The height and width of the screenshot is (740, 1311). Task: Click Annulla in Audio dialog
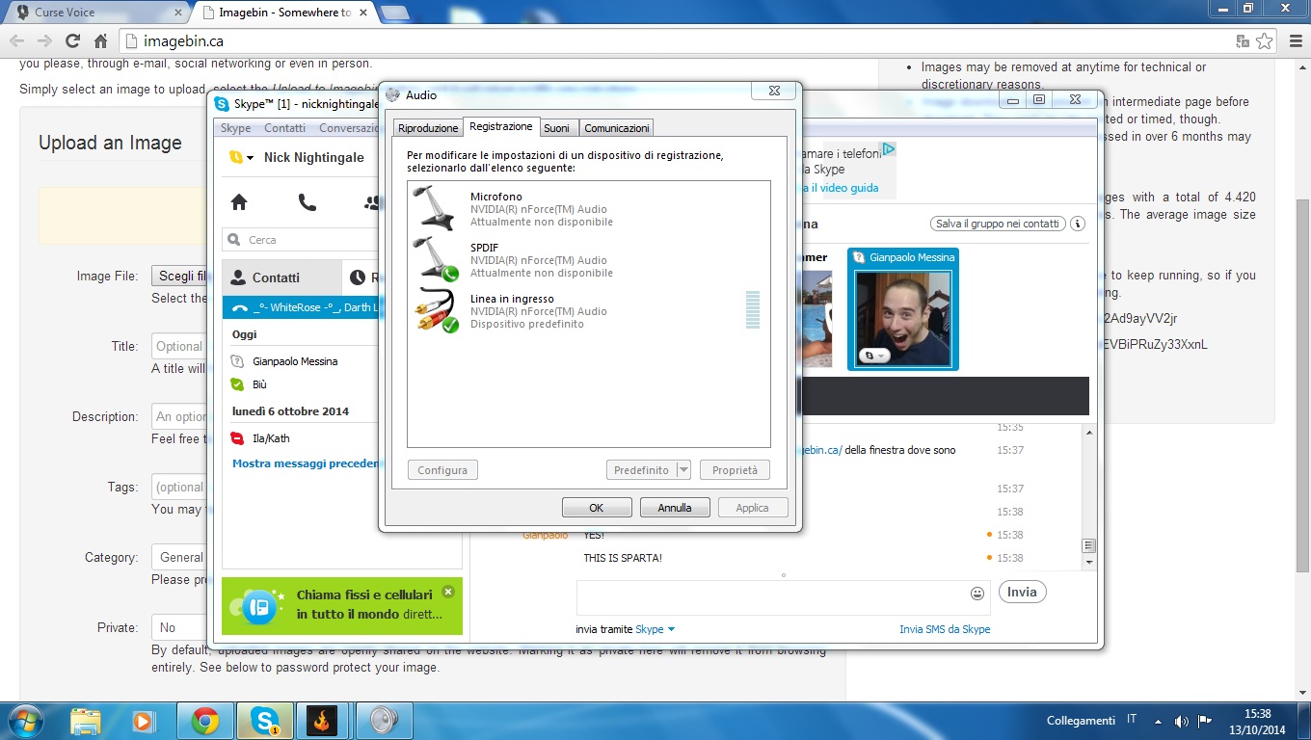point(675,508)
